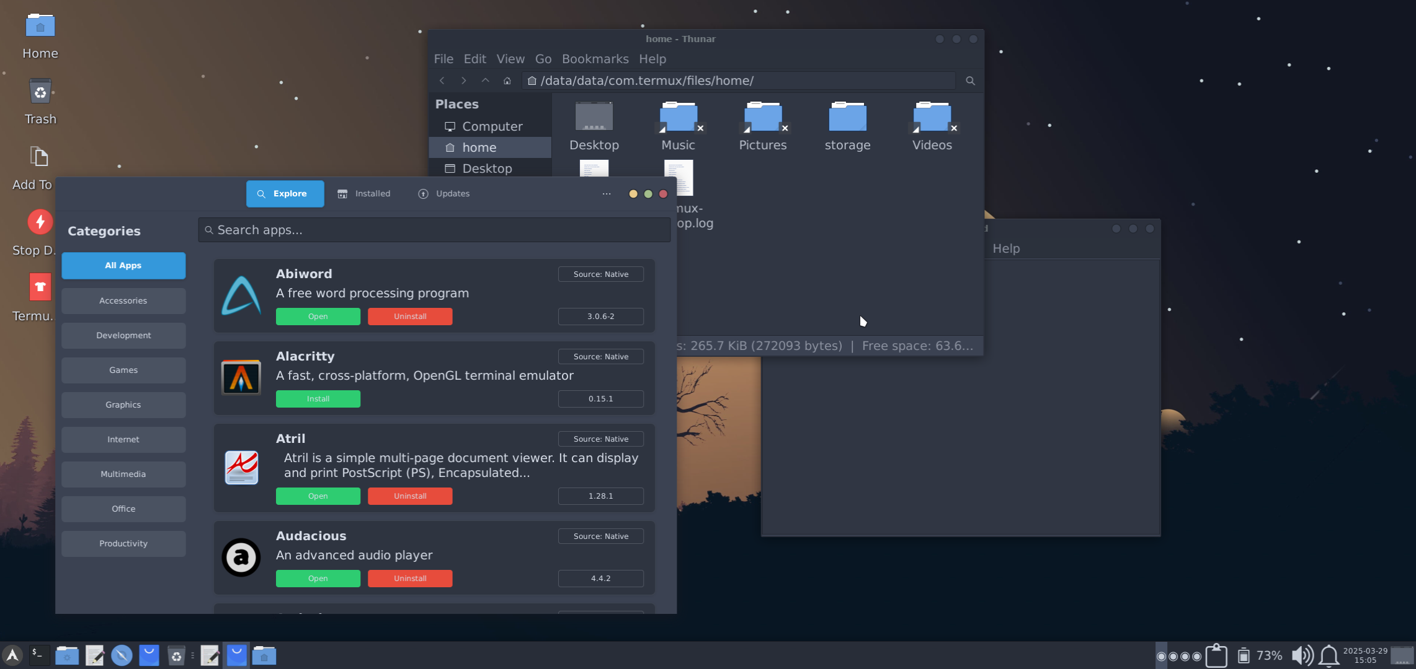Click the Alacritty app icon
Viewport: 1416px width, 669px height.
click(x=241, y=377)
